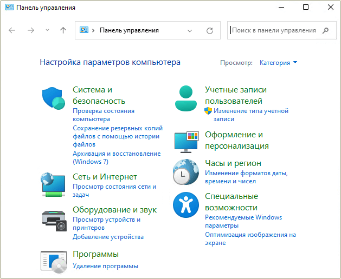Minimize the Панель управления window
Screen dimensions: 341x279
point(281,8)
